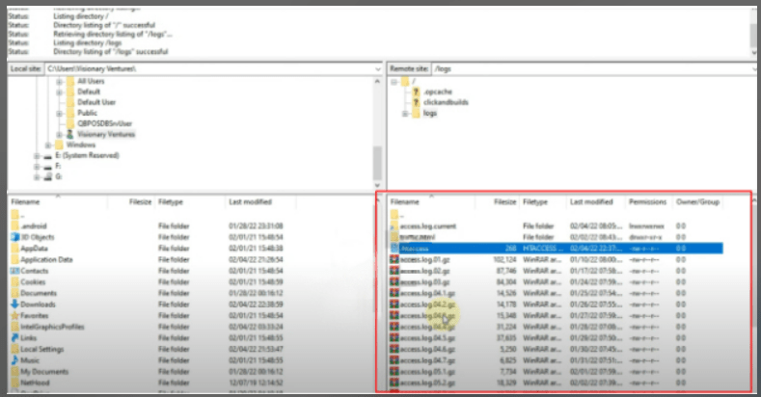This screenshot has height=397, width=761.
Task: Select the Application Data row
Action: pyautogui.click(x=189, y=260)
